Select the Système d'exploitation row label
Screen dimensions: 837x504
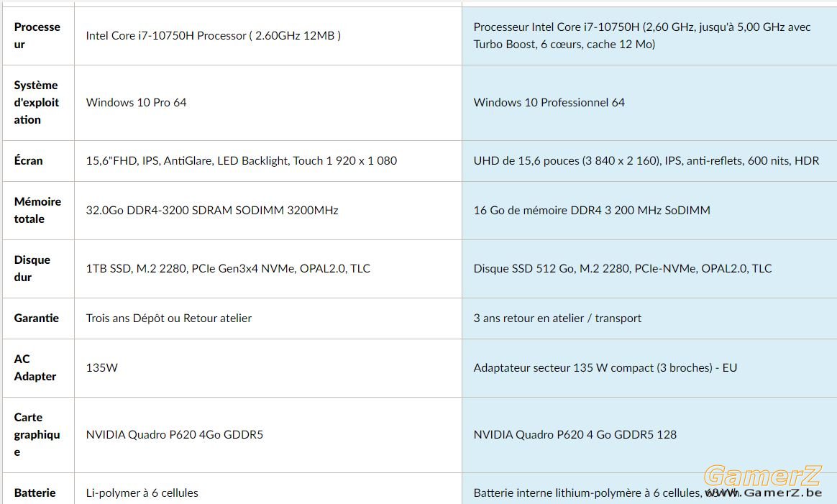coord(37,103)
